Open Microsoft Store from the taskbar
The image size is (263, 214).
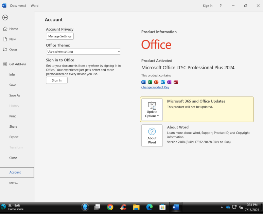point(162,207)
